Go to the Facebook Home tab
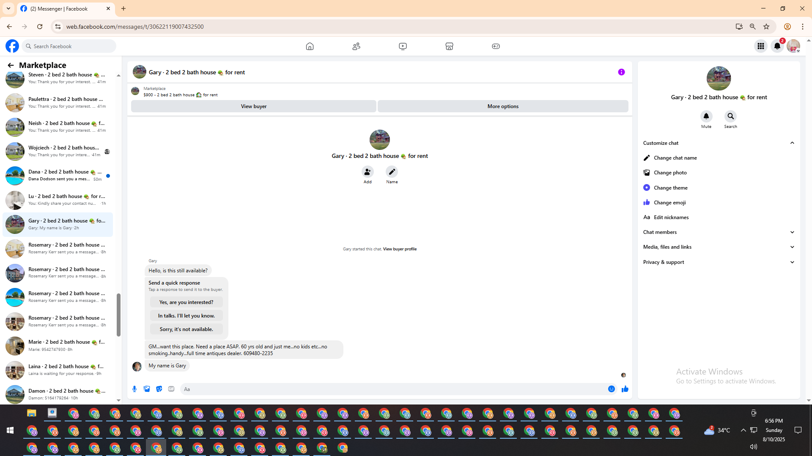Screen dimensions: 812x456 tap(310, 46)
